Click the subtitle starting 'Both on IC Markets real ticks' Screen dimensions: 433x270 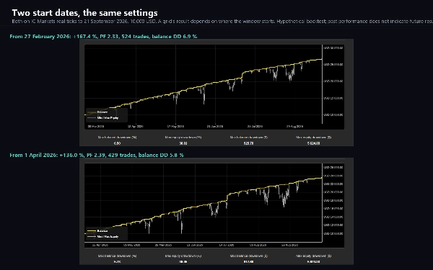point(222,21)
